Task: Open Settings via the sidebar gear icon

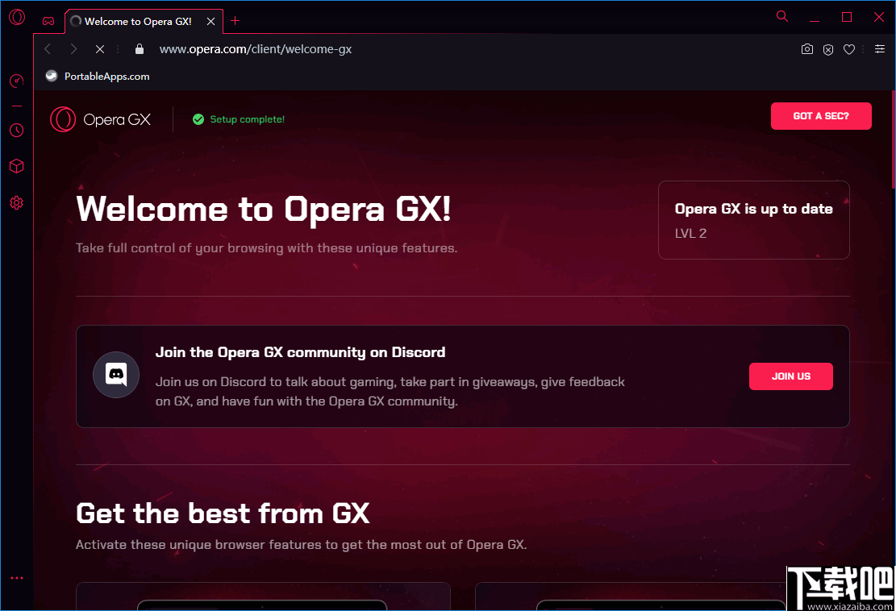Action: coord(16,202)
